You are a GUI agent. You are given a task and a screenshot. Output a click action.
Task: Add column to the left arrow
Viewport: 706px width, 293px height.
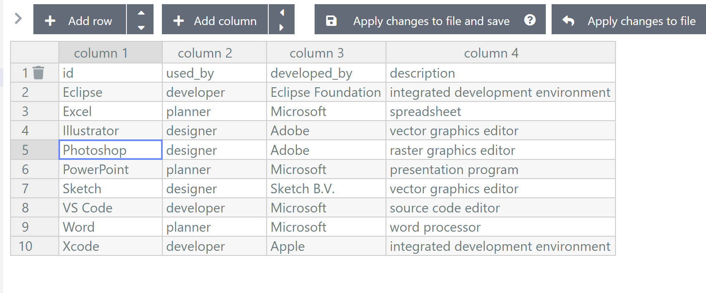[x=282, y=13]
